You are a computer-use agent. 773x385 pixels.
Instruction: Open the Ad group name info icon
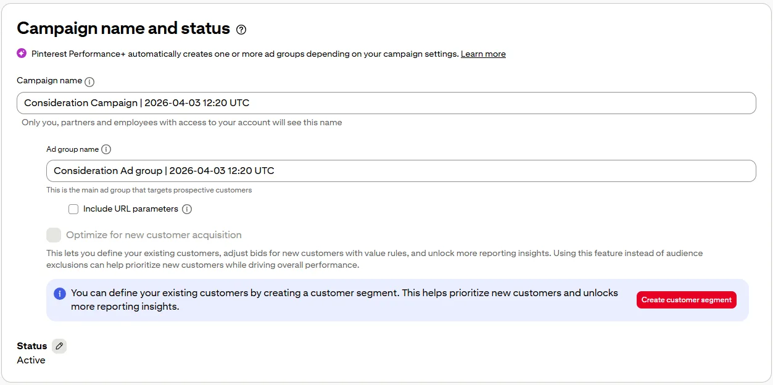click(x=106, y=149)
